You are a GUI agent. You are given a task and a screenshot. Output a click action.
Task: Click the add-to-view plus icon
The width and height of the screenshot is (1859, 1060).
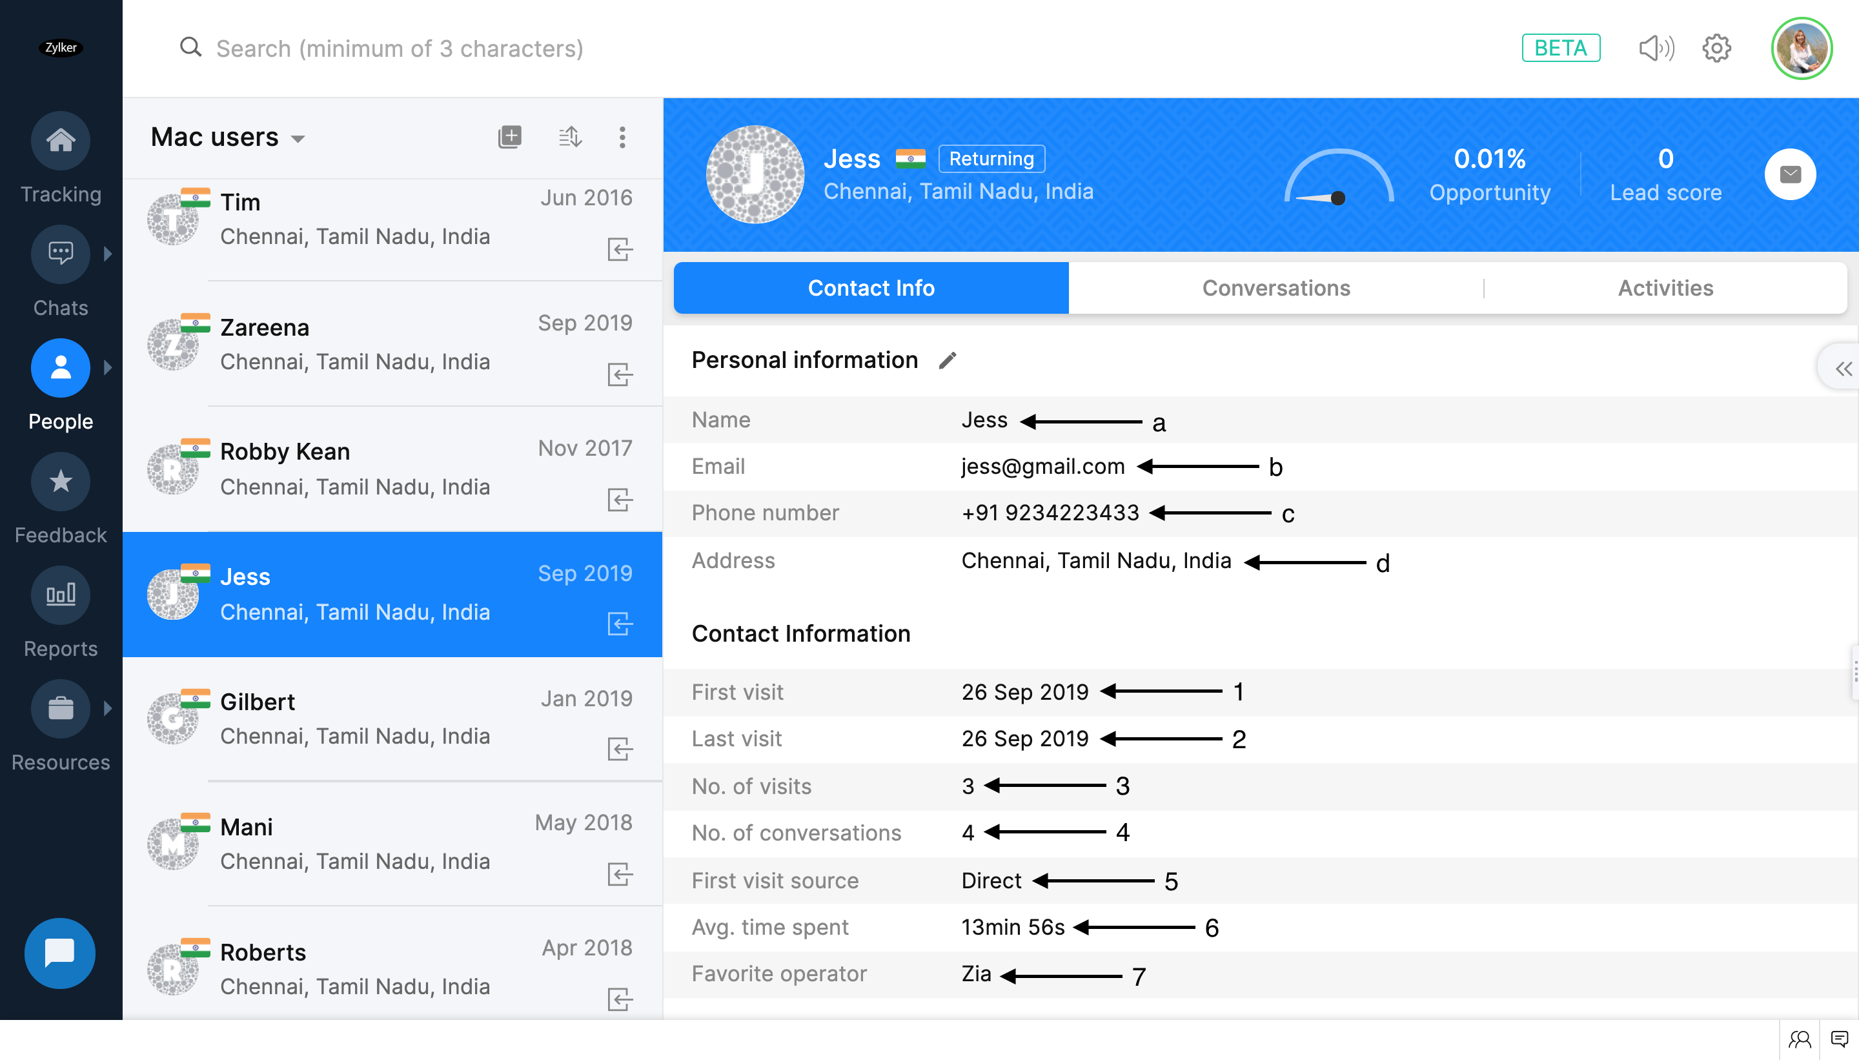(509, 137)
